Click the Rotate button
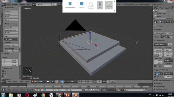 (x=11, y=14)
